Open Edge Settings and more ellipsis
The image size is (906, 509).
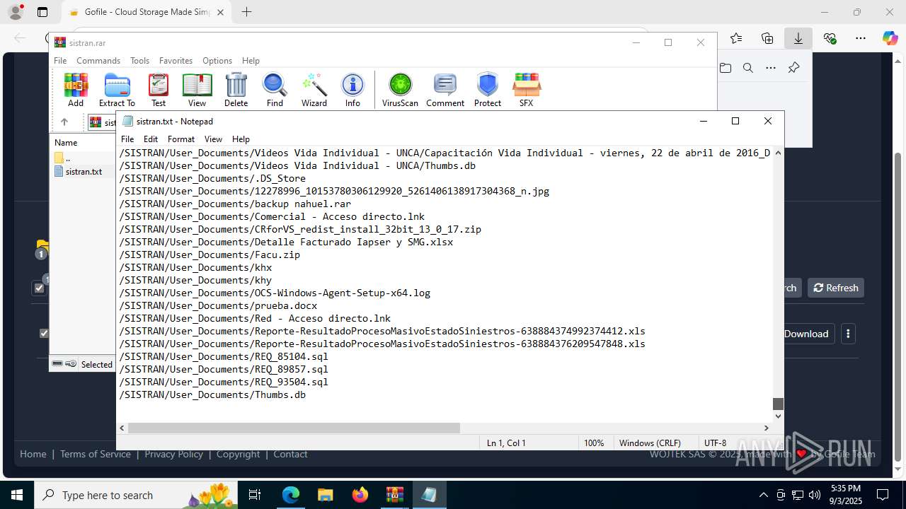[860, 38]
